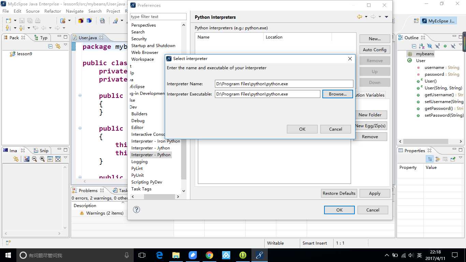Open Task View on the taskbar
Viewport: 466px width, 262px height.
(x=142, y=255)
